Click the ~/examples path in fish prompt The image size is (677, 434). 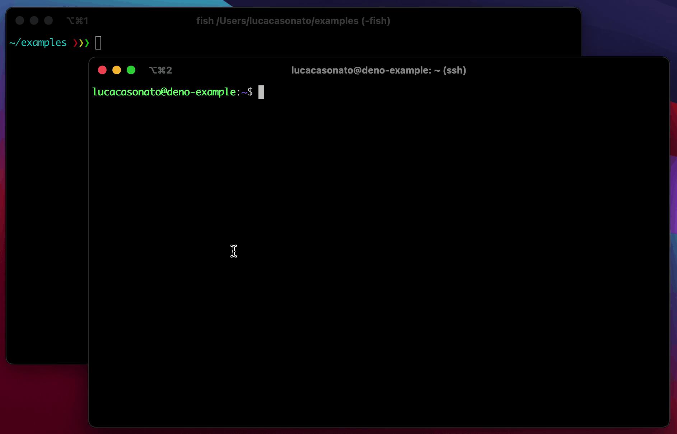[x=38, y=43]
